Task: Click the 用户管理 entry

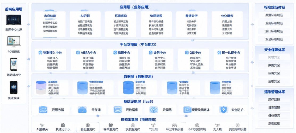Action: 231,58
